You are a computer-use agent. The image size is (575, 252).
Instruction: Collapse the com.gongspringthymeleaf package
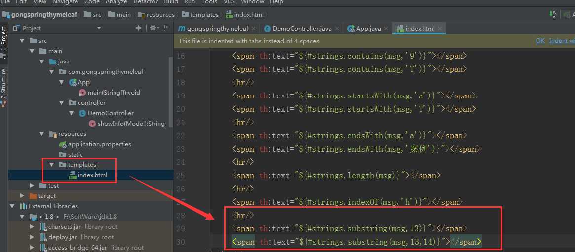tap(52, 72)
